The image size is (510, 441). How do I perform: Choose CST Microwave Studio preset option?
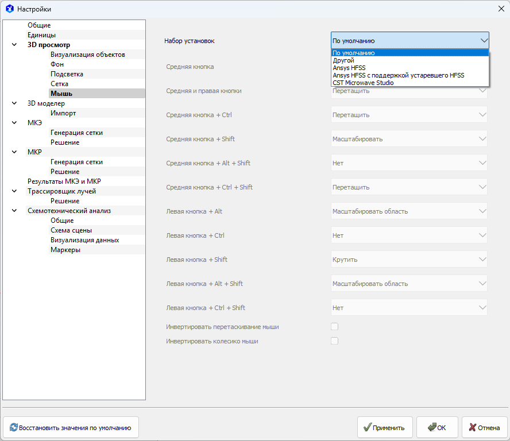pyautogui.click(x=363, y=83)
